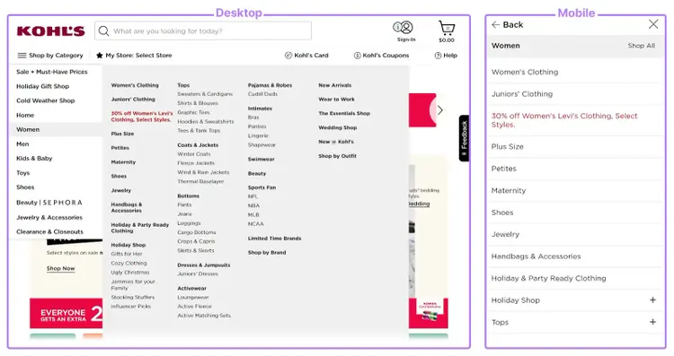Open Women's Clothing in desktop menu
Image resolution: width=674 pixels, height=356 pixels.
135,85
